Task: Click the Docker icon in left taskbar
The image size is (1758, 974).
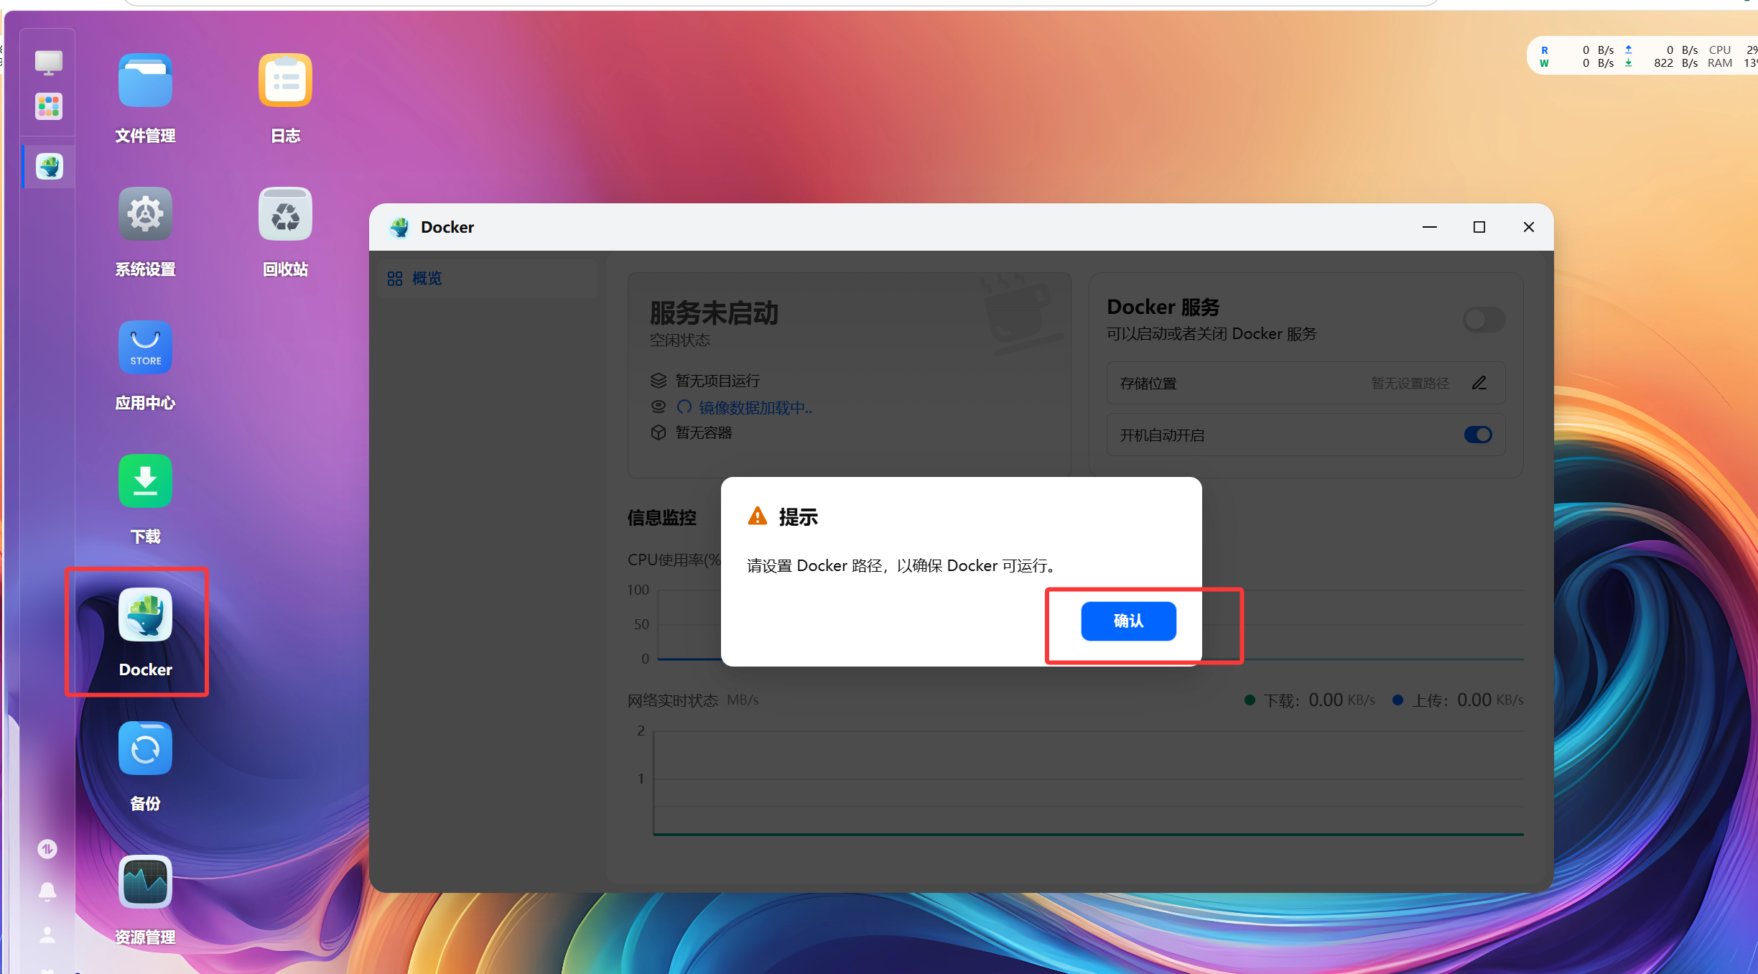Action: [x=49, y=167]
